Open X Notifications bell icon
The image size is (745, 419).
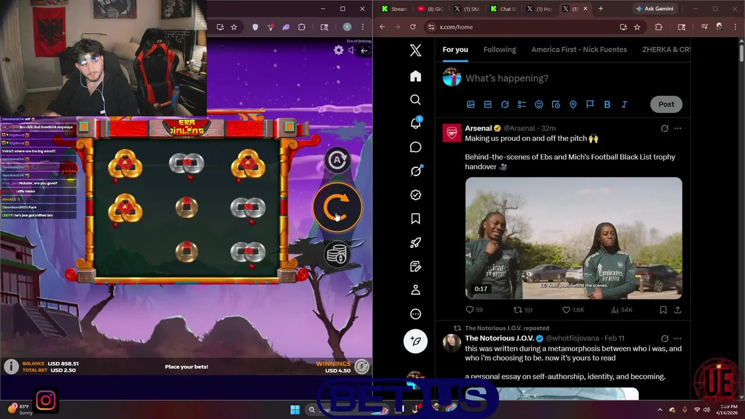416,123
